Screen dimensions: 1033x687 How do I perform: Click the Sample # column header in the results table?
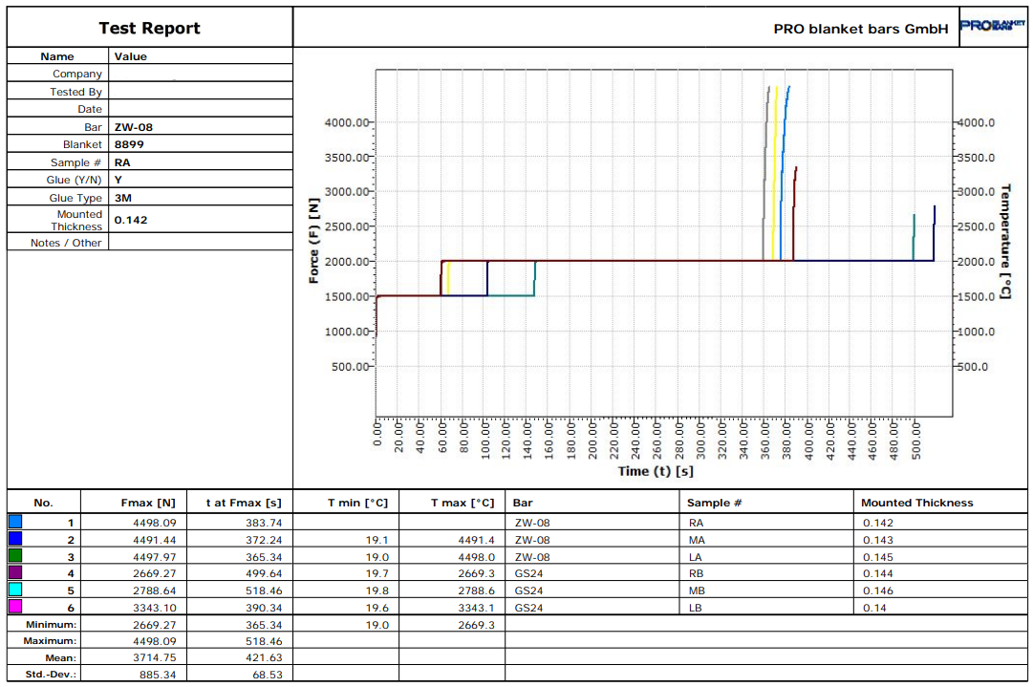click(x=714, y=503)
